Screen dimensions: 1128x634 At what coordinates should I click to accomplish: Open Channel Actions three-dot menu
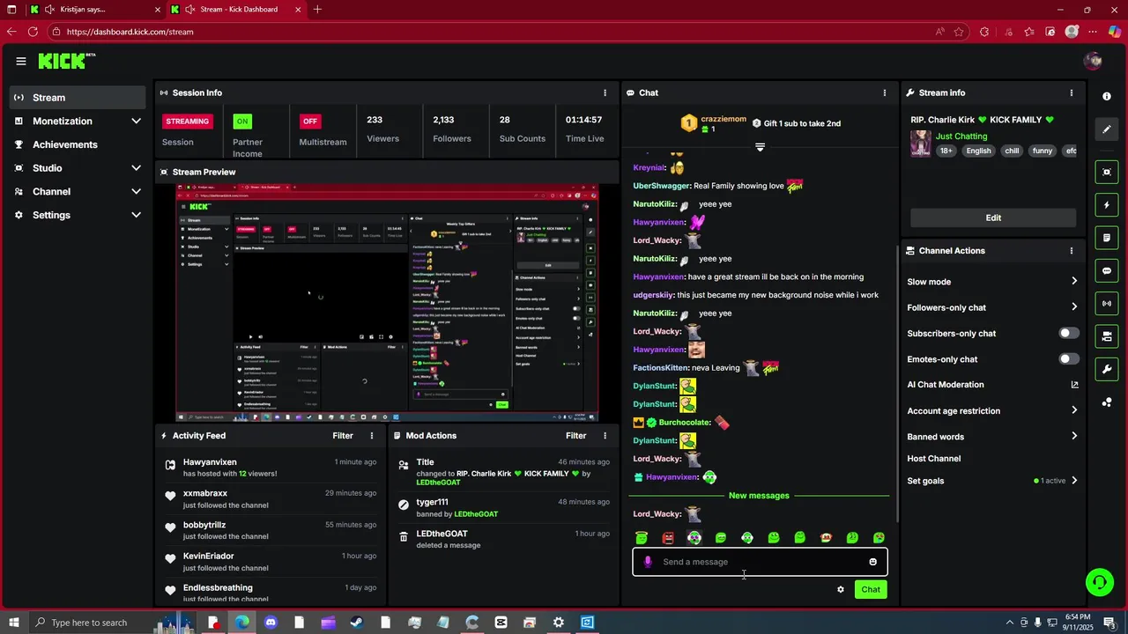(1072, 251)
